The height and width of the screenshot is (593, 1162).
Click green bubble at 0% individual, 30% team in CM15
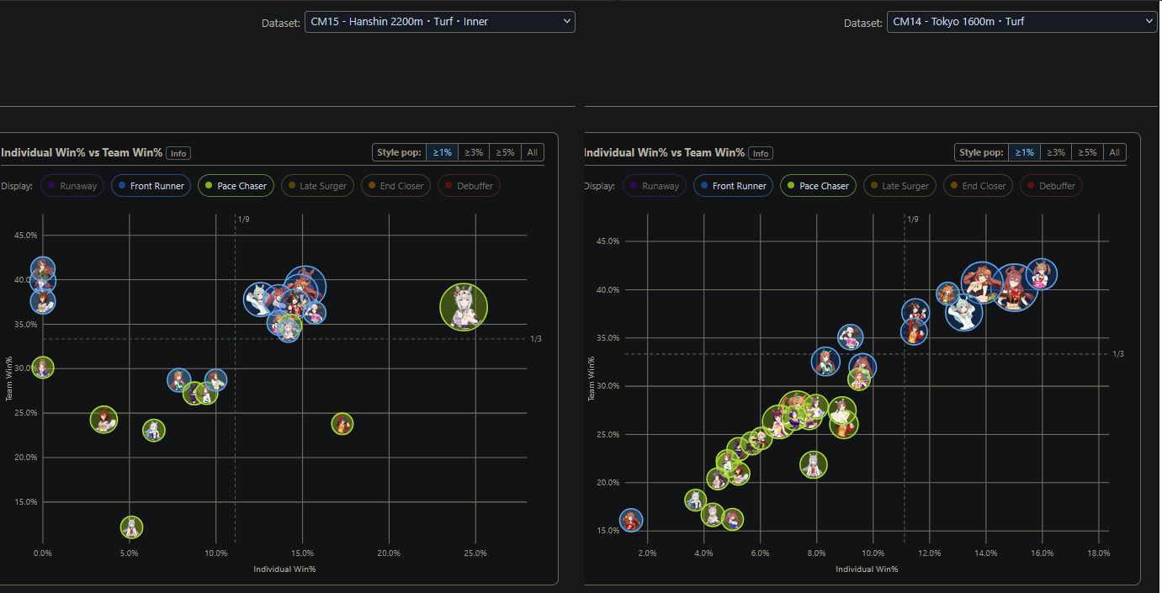pos(43,368)
